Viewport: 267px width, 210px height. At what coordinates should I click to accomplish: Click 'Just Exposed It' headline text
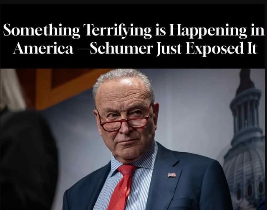coord(207,49)
